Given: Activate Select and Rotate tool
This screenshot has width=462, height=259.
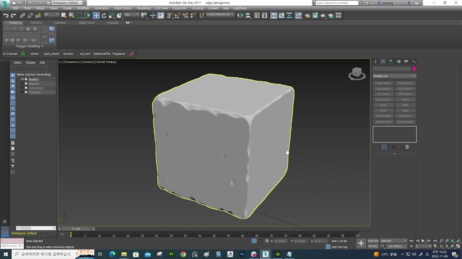Looking at the screenshot, I should click(104, 15).
